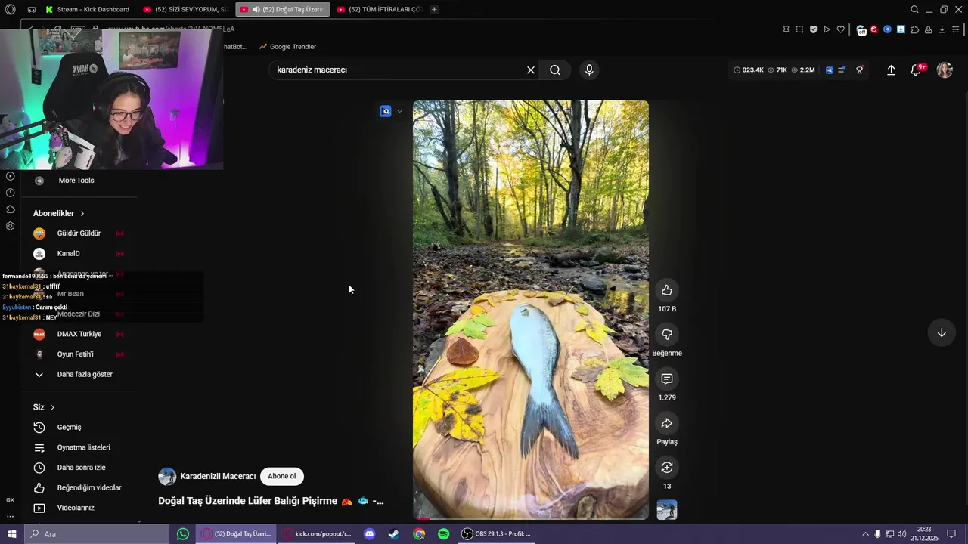Click the extension icon with 'off' badge

pos(861,30)
